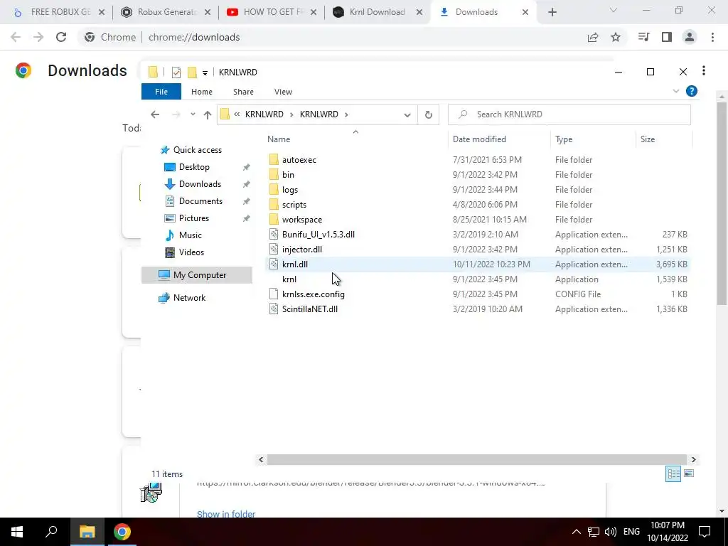The height and width of the screenshot is (546, 728).
Task: Switch to Robux Generator browser tab
Action: [x=166, y=12]
